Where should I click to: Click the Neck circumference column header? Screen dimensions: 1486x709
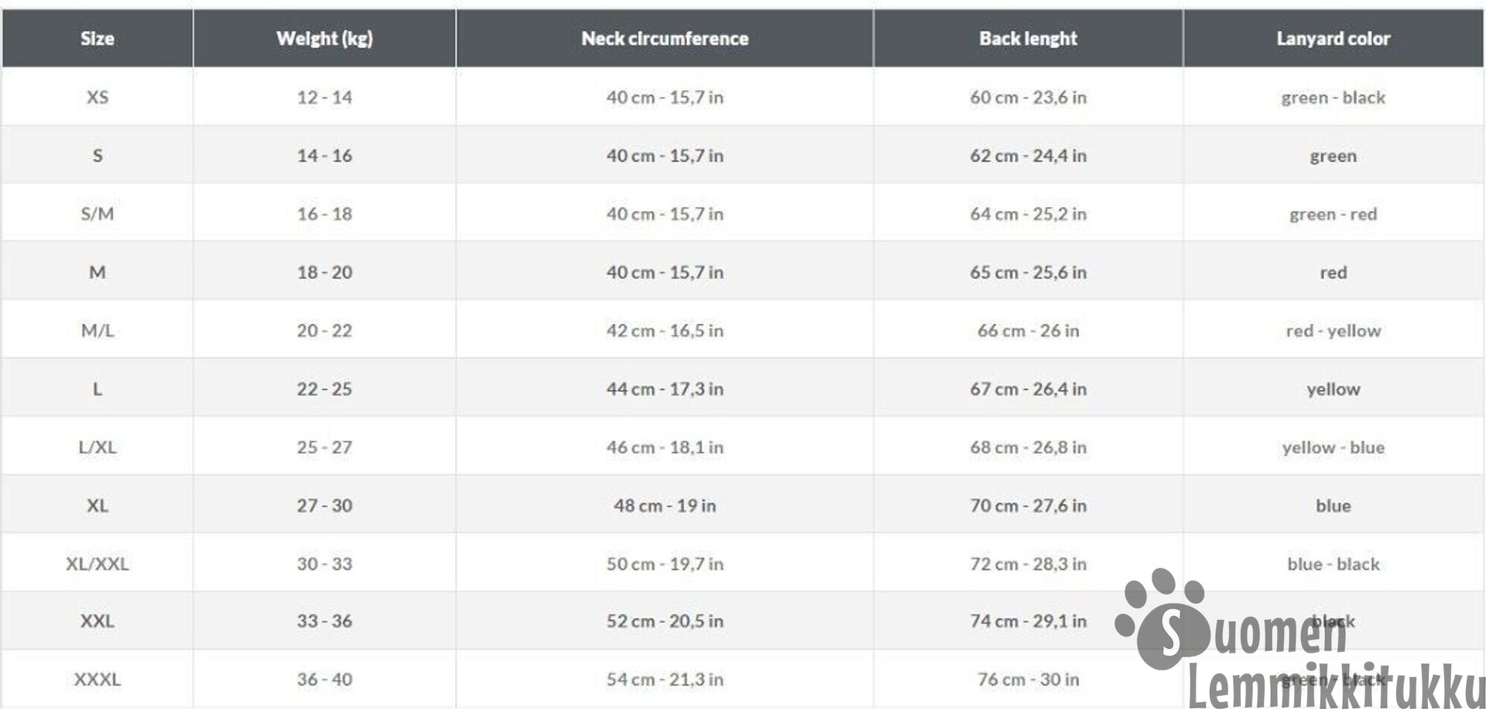pyautogui.click(x=665, y=38)
